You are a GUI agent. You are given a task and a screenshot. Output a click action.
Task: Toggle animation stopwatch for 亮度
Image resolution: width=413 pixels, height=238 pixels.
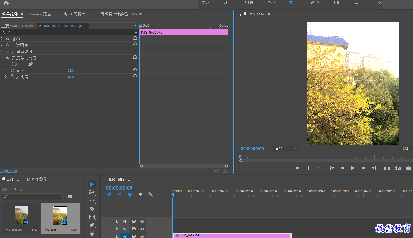(x=12, y=70)
